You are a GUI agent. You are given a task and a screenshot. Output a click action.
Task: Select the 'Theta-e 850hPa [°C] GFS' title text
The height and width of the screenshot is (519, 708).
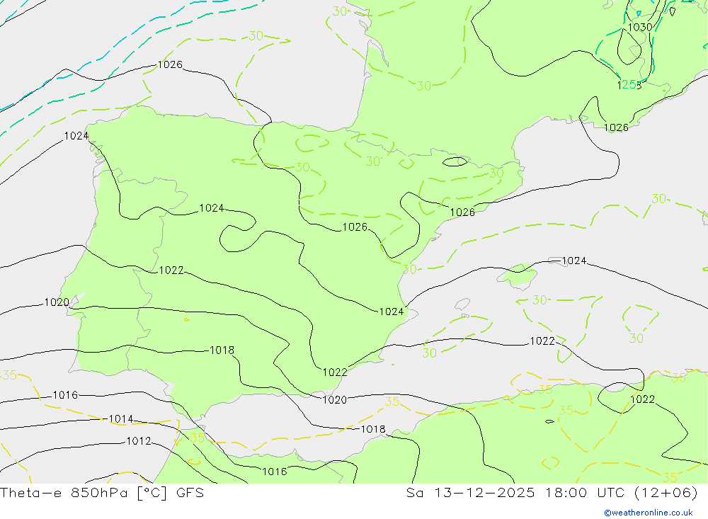tap(102, 493)
